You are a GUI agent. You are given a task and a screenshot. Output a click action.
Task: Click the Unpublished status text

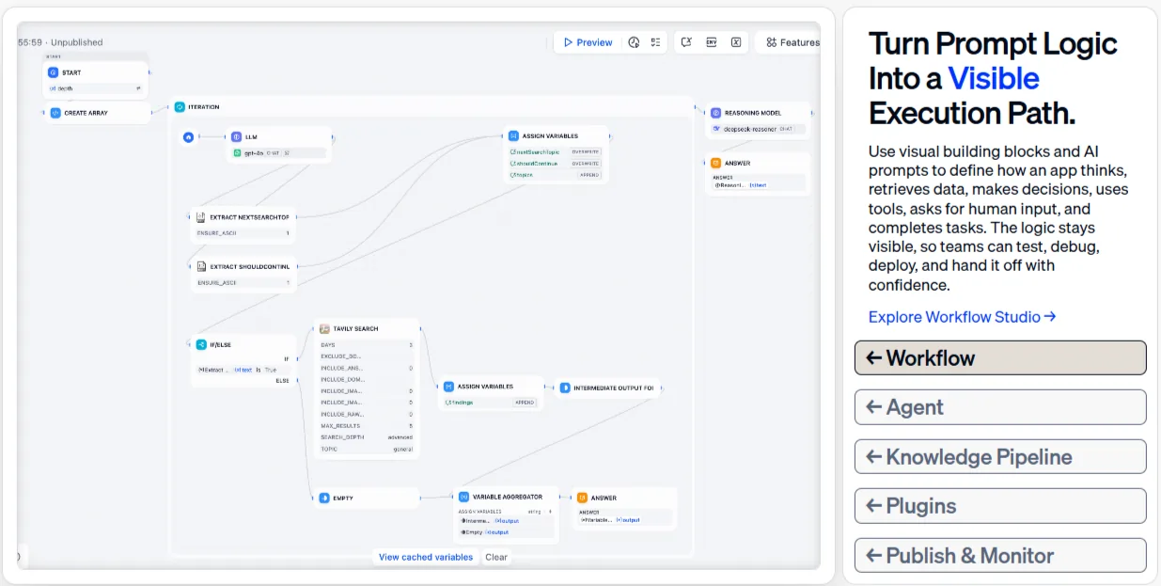pyautogui.click(x=77, y=42)
